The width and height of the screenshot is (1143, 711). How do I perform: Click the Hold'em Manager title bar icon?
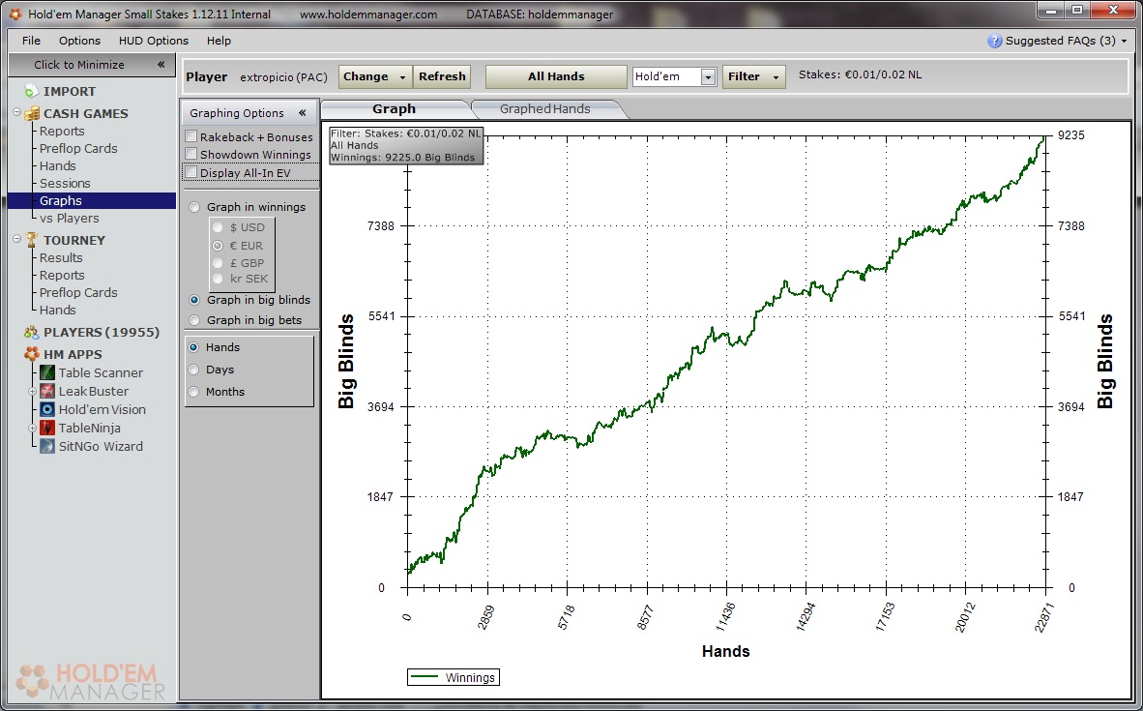pos(15,14)
